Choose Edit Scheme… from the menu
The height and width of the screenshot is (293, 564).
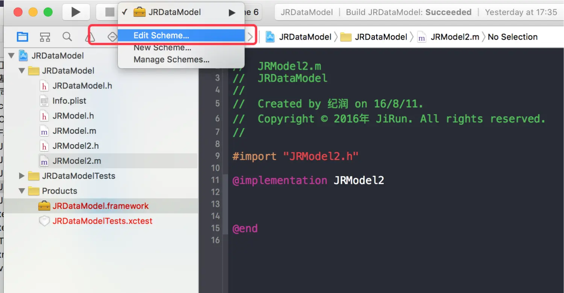tap(181, 35)
